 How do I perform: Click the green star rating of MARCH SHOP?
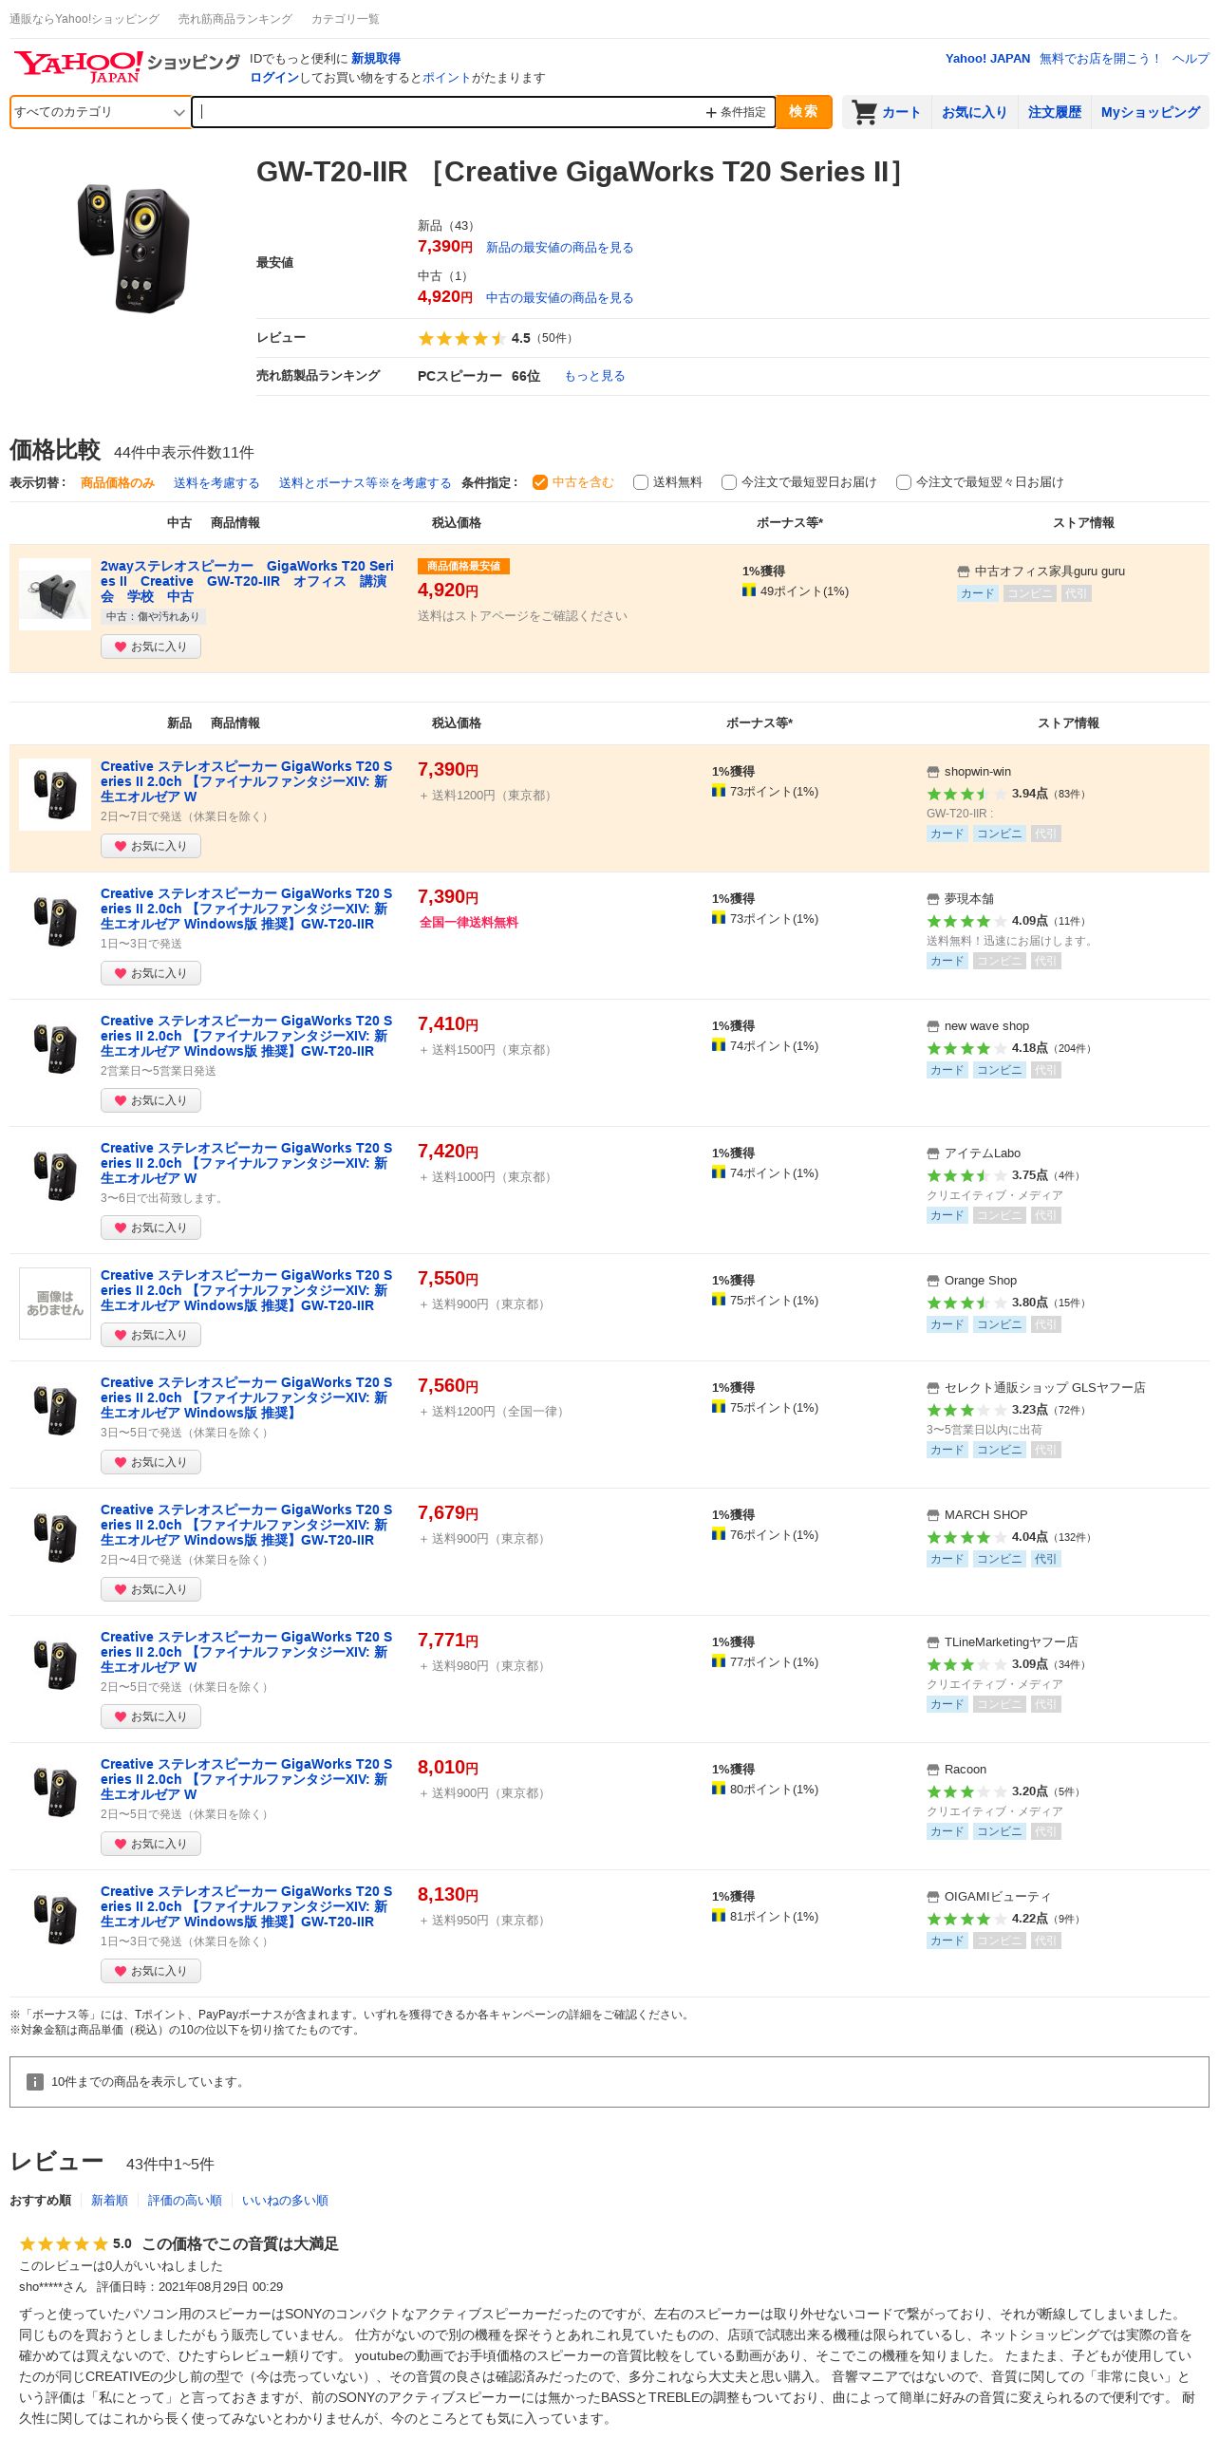[x=966, y=1537]
